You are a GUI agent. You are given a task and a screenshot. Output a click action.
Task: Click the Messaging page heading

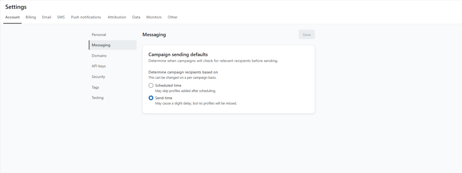tap(154, 35)
